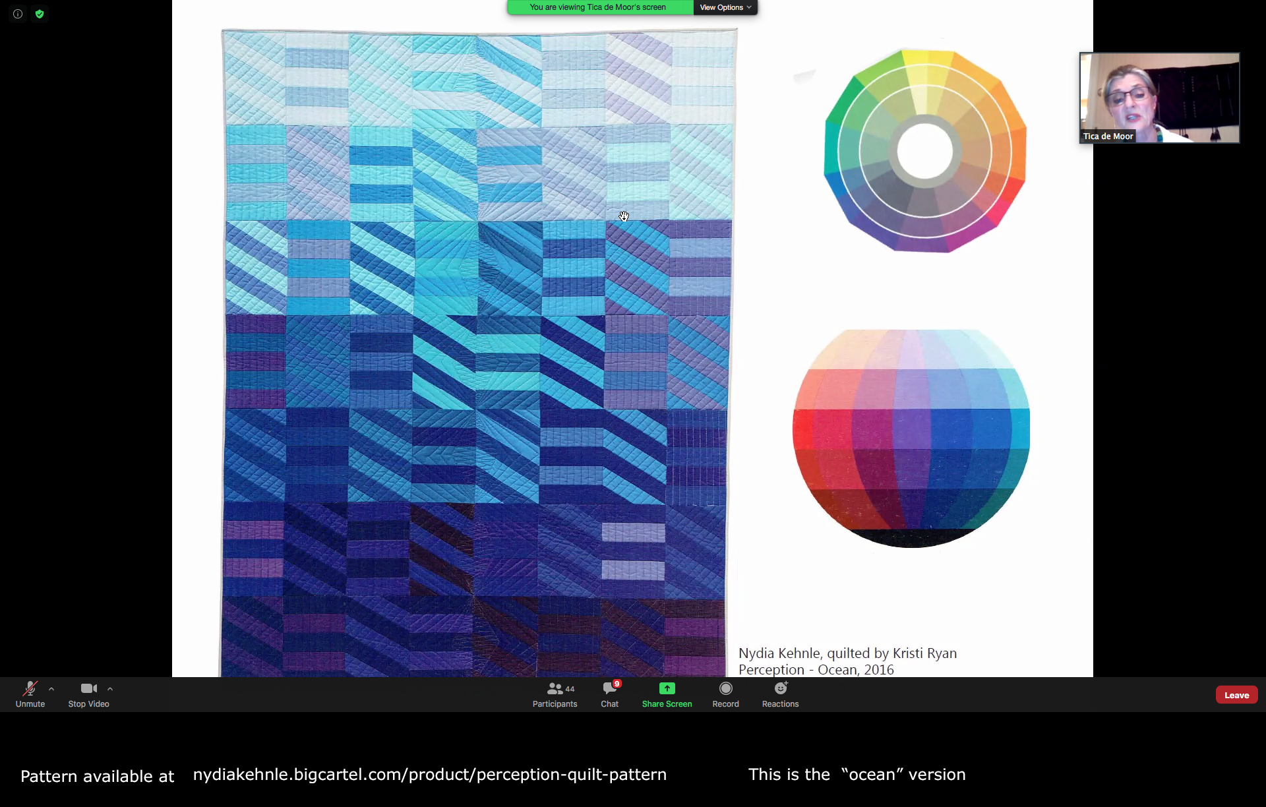Open video options arrow next to Stop Video
The image size is (1266, 807).
coord(110,689)
